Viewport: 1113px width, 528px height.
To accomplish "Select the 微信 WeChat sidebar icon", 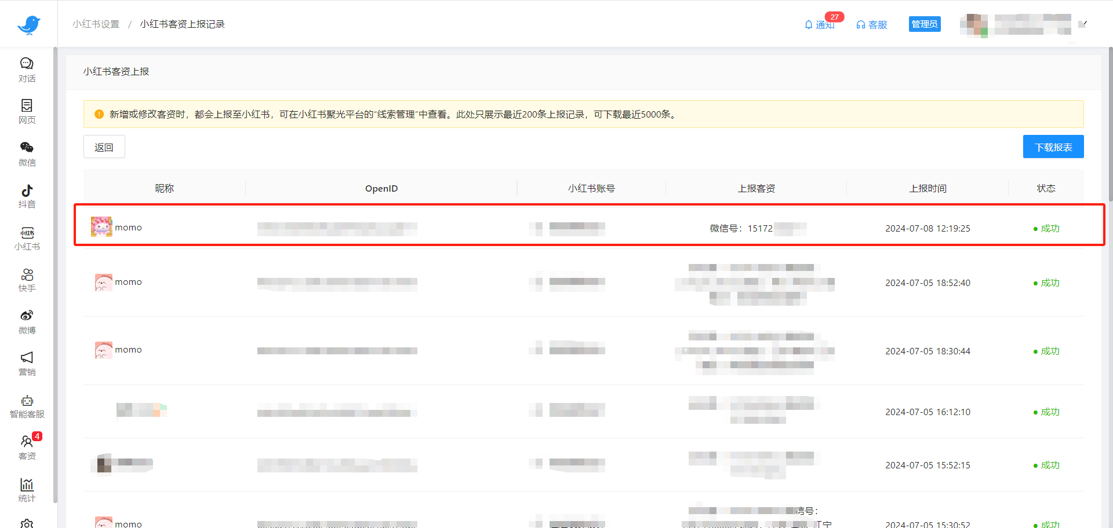I will pos(27,153).
